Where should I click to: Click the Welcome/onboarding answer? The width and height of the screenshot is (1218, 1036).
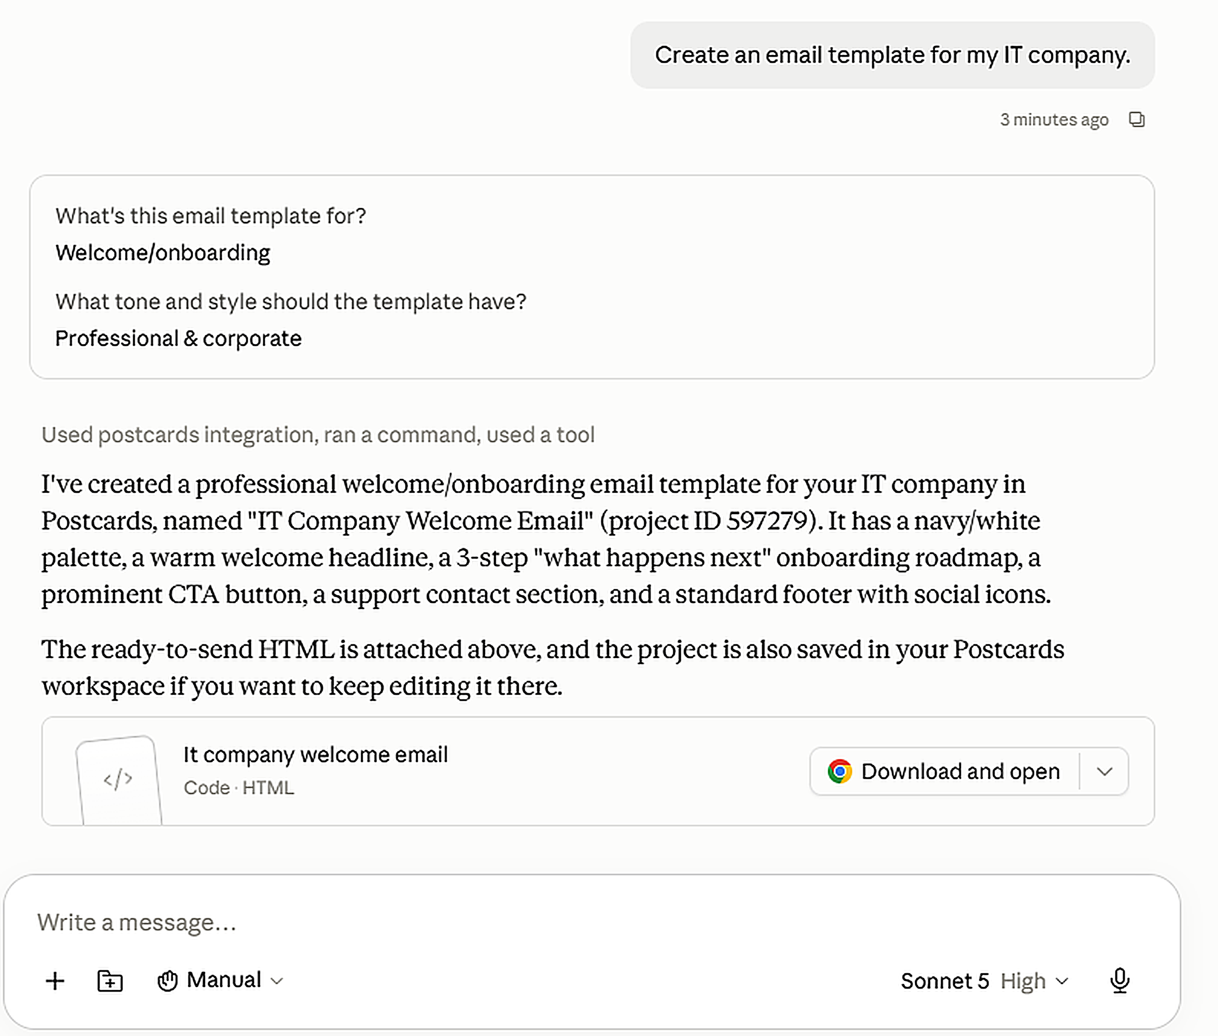coord(163,252)
